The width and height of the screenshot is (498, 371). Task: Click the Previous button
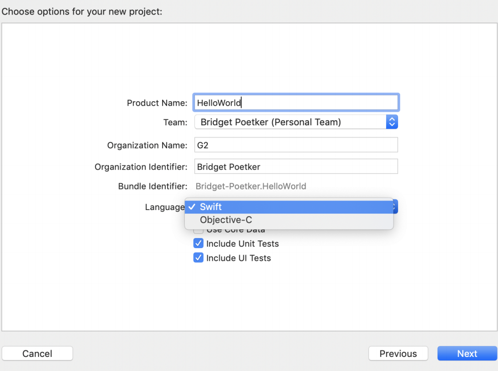398,353
